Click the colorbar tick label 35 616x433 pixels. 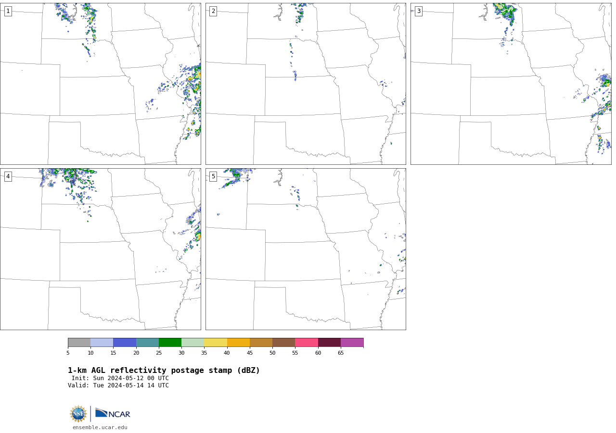click(x=204, y=353)
